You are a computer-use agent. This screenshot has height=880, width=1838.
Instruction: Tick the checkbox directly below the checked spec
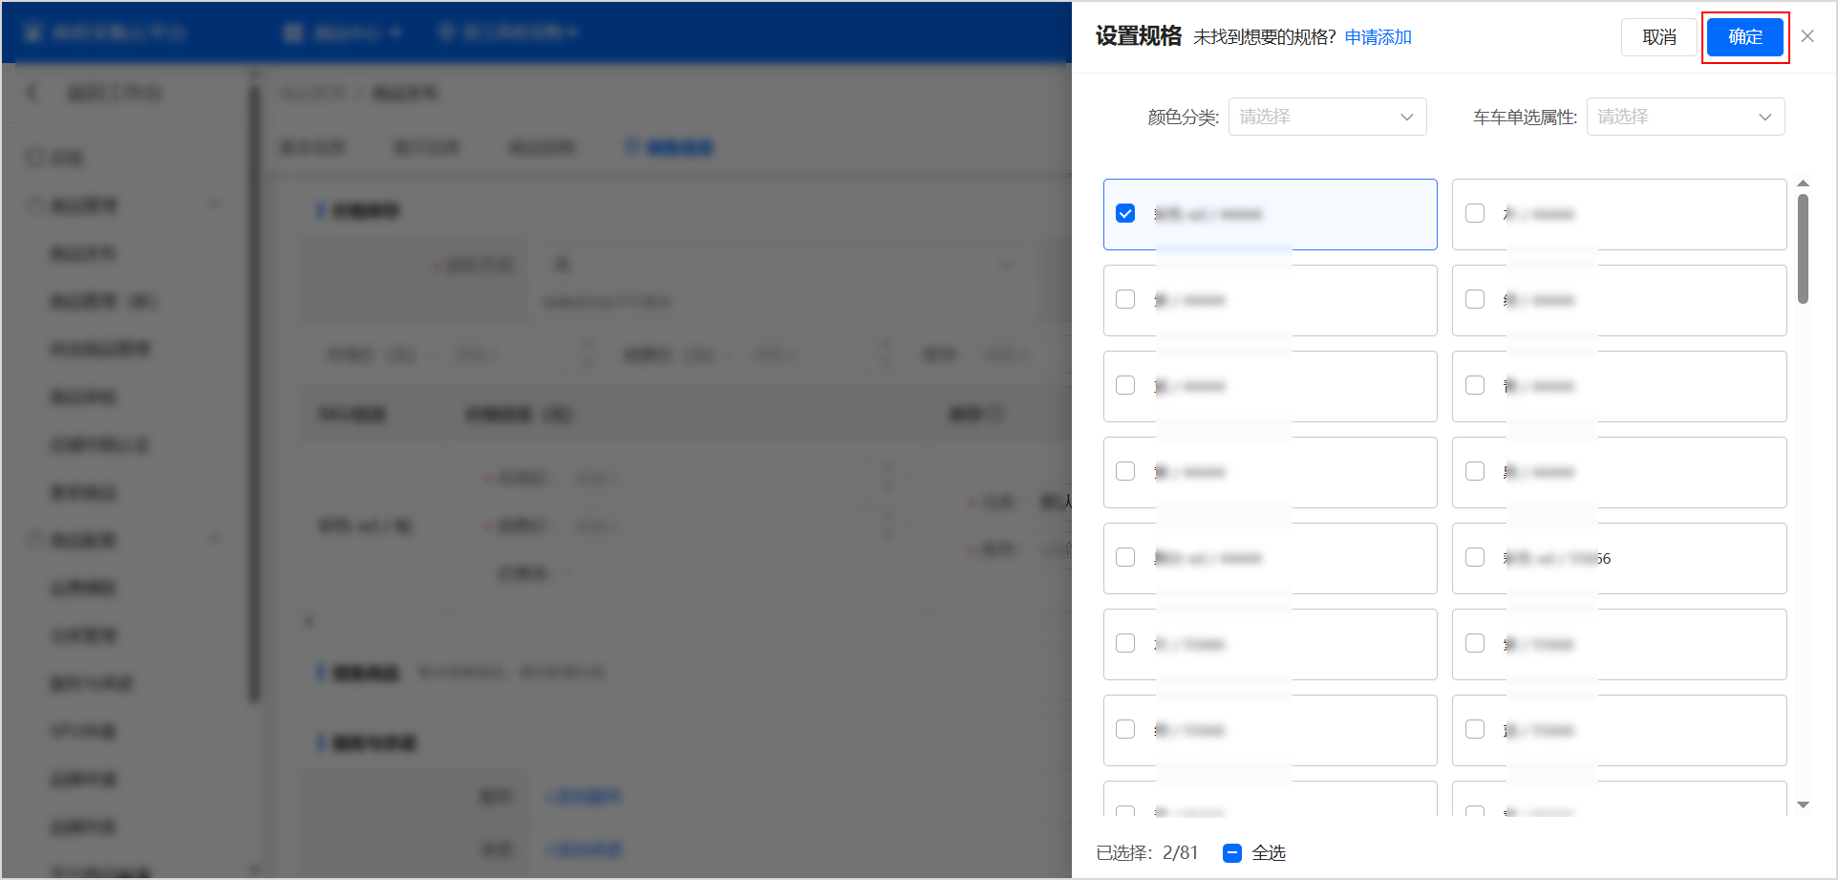pyautogui.click(x=1125, y=299)
